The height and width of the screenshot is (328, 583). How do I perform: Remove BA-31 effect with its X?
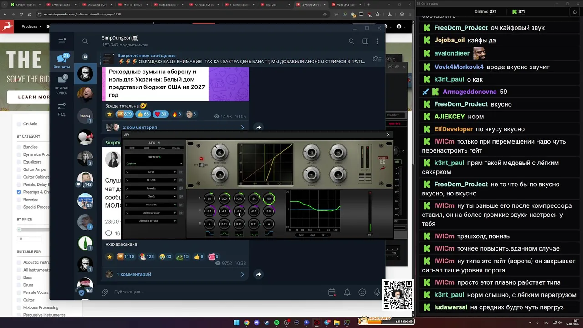tap(127, 172)
